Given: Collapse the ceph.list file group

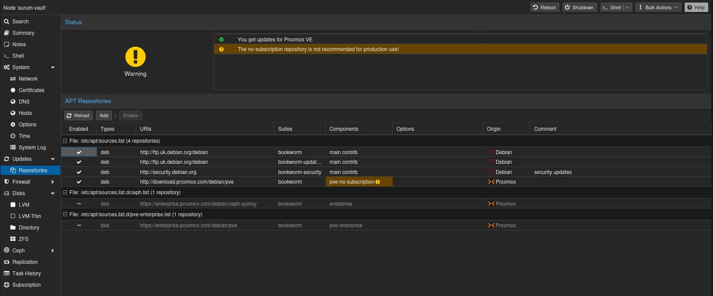Looking at the screenshot, I should 65,192.
